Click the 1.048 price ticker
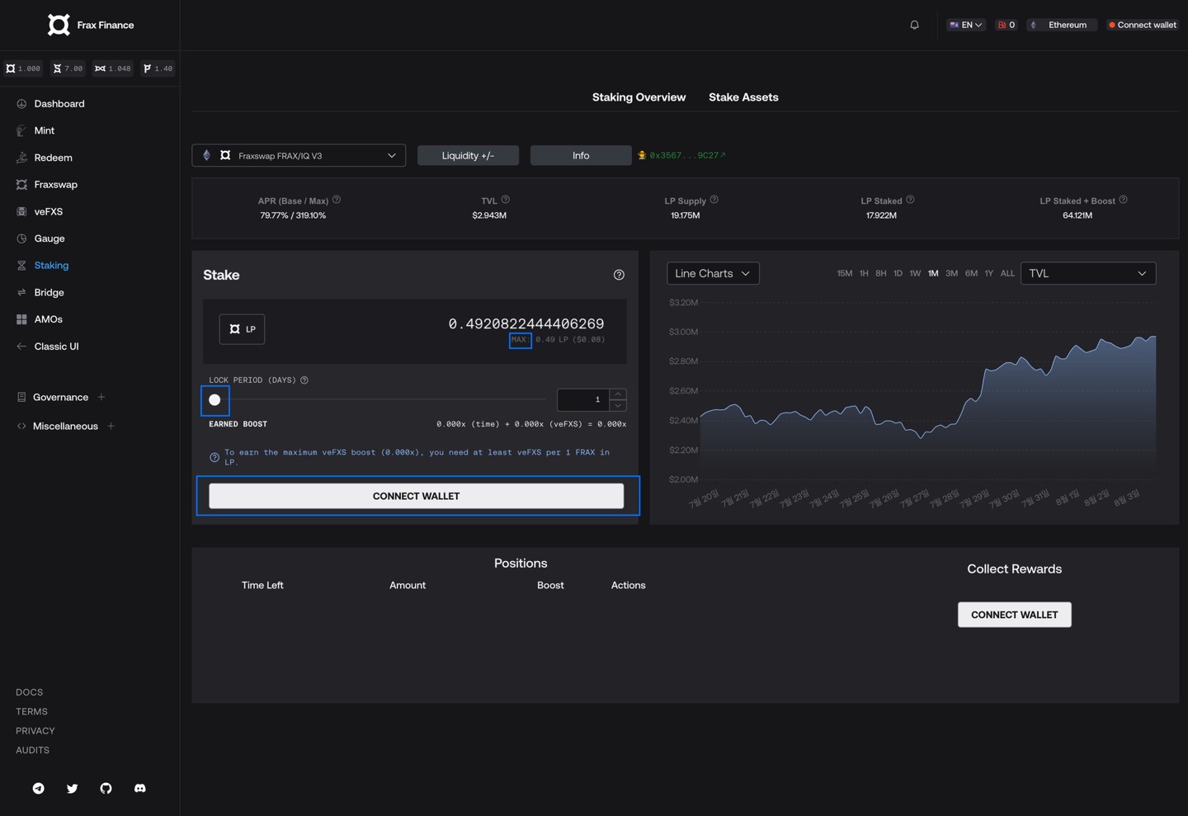This screenshot has width=1188, height=816. pos(112,68)
